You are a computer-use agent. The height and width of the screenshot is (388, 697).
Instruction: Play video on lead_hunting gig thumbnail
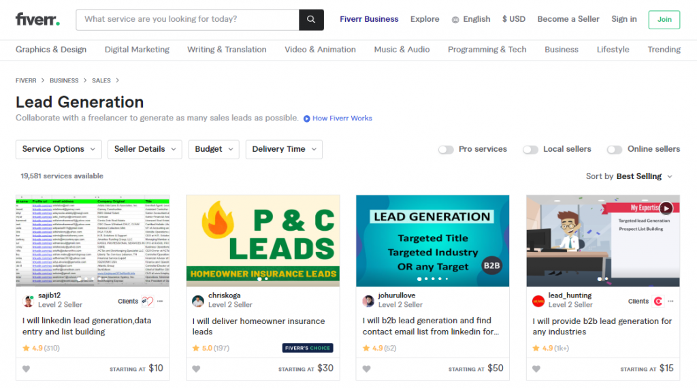[x=665, y=208]
